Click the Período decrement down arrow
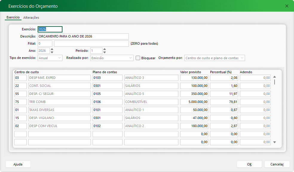Screen dimensions: 294x172 [x=105, y=52]
